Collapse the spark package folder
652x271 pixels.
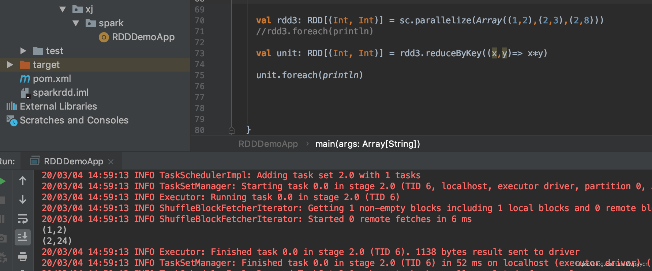[76, 23]
